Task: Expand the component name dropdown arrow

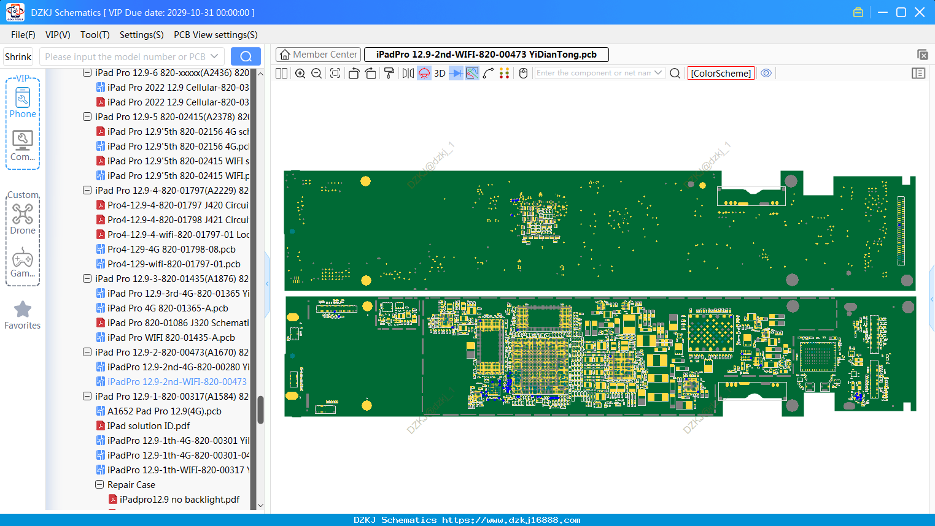Action: point(659,73)
